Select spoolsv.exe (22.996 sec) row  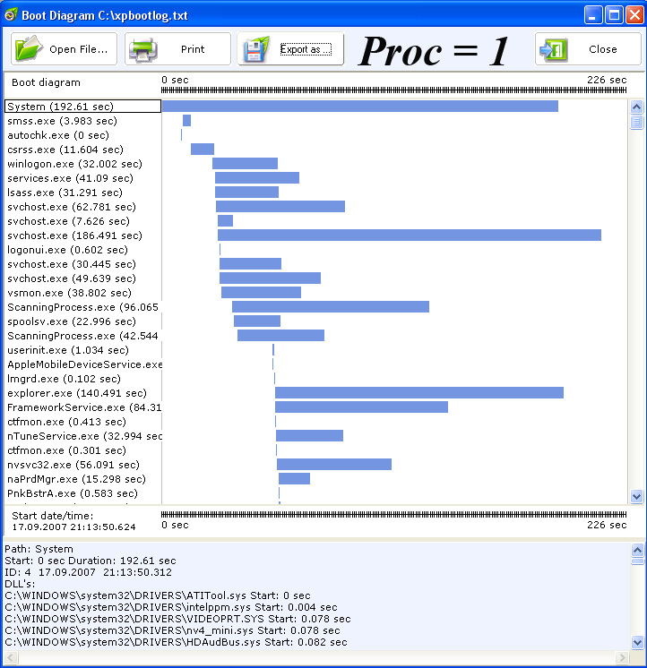82,321
